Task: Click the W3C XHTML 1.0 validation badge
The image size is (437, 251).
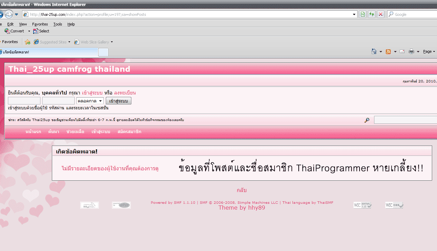Action: click(x=362, y=205)
